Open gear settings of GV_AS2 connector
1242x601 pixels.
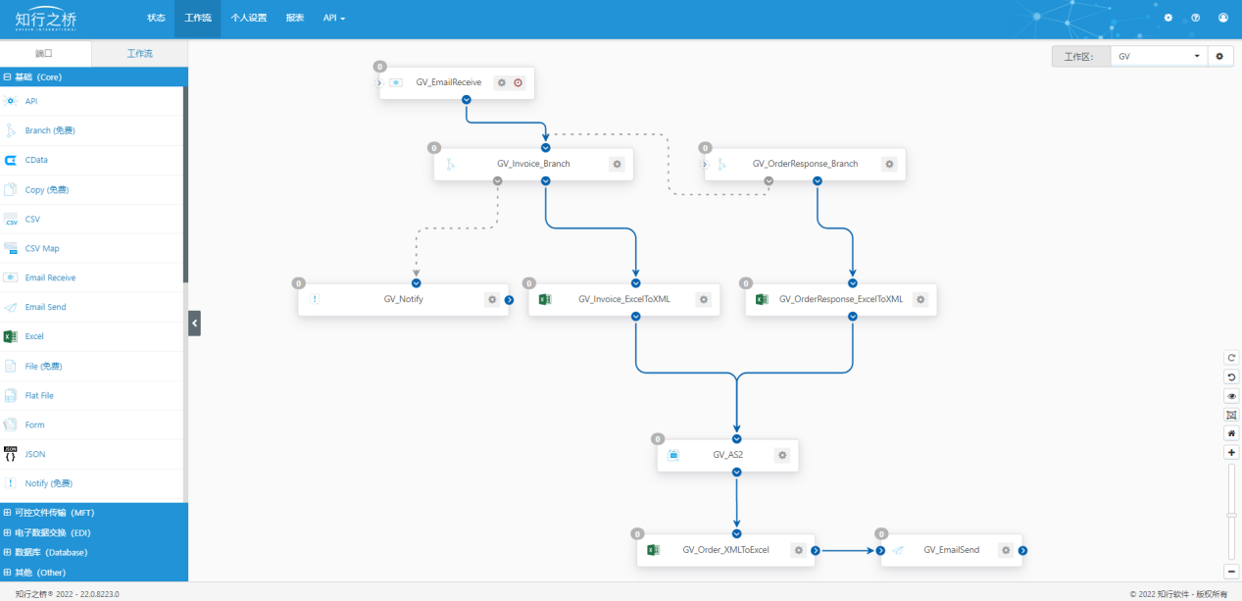click(x=782, y=455)
